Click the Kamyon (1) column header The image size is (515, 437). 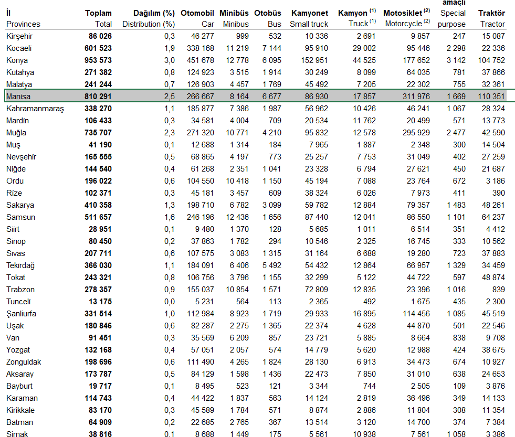[356, 13]
